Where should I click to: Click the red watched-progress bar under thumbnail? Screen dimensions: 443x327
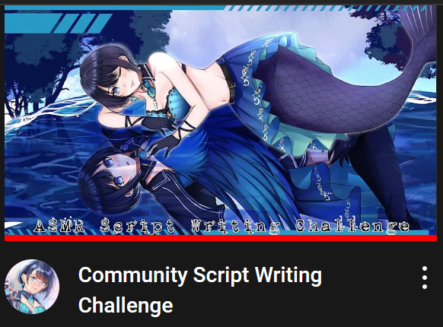221,238
